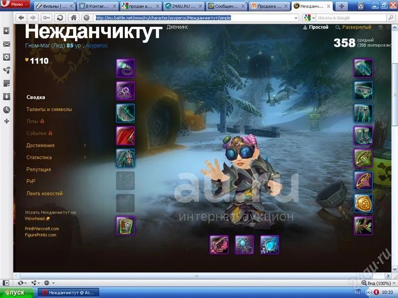Screen dimensions: 398x298
Task: Open the address bar dropdown arrow
Action: pyautogui.click(x=296, y=18)
